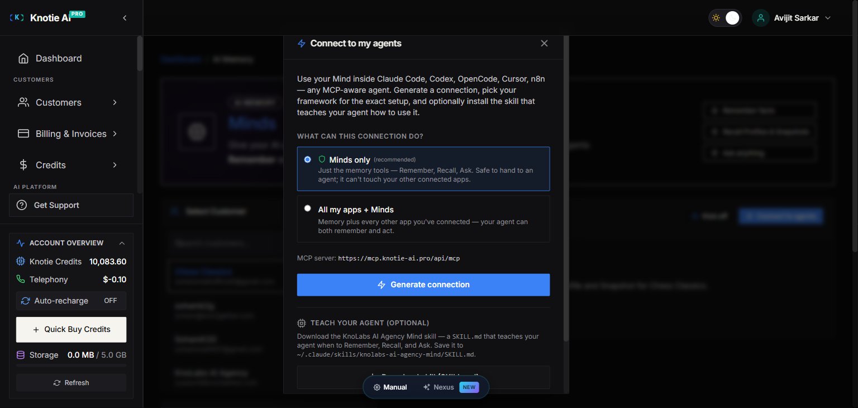Click the MCP server URL text
Screen dimensions: 858x408
point(399,258)
